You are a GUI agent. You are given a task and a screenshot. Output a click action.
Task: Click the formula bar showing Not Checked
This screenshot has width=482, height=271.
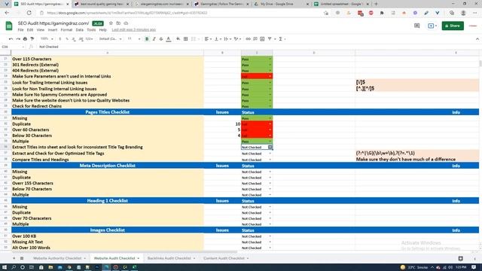click(x=258, y=47)
